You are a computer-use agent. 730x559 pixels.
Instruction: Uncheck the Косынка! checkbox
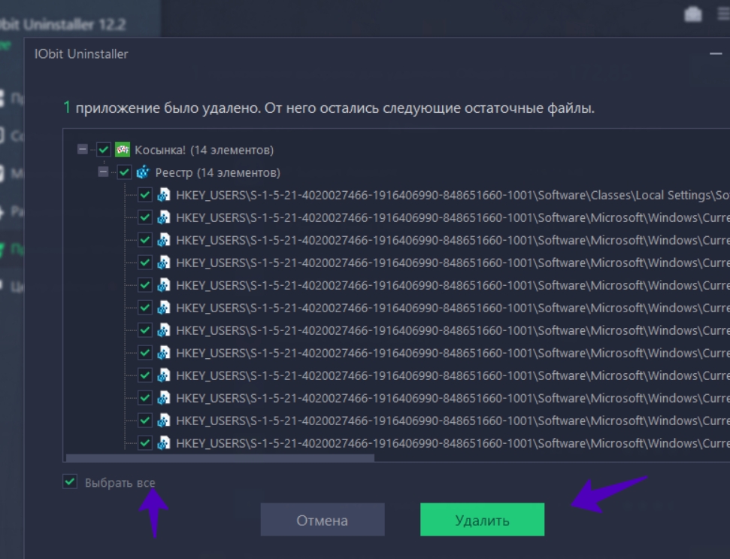pos(103,150)
